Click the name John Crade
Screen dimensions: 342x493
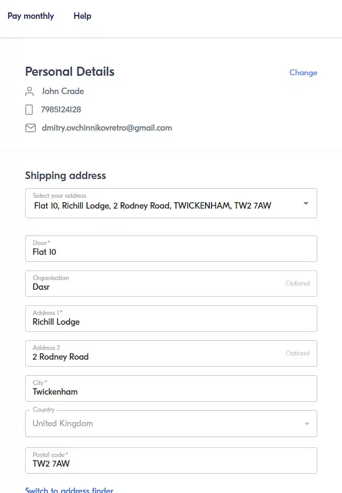pos(63,91)
